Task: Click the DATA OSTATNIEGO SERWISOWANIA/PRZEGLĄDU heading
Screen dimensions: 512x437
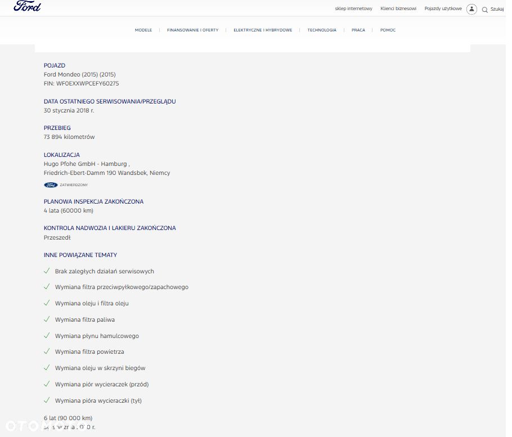Action: 110,101
